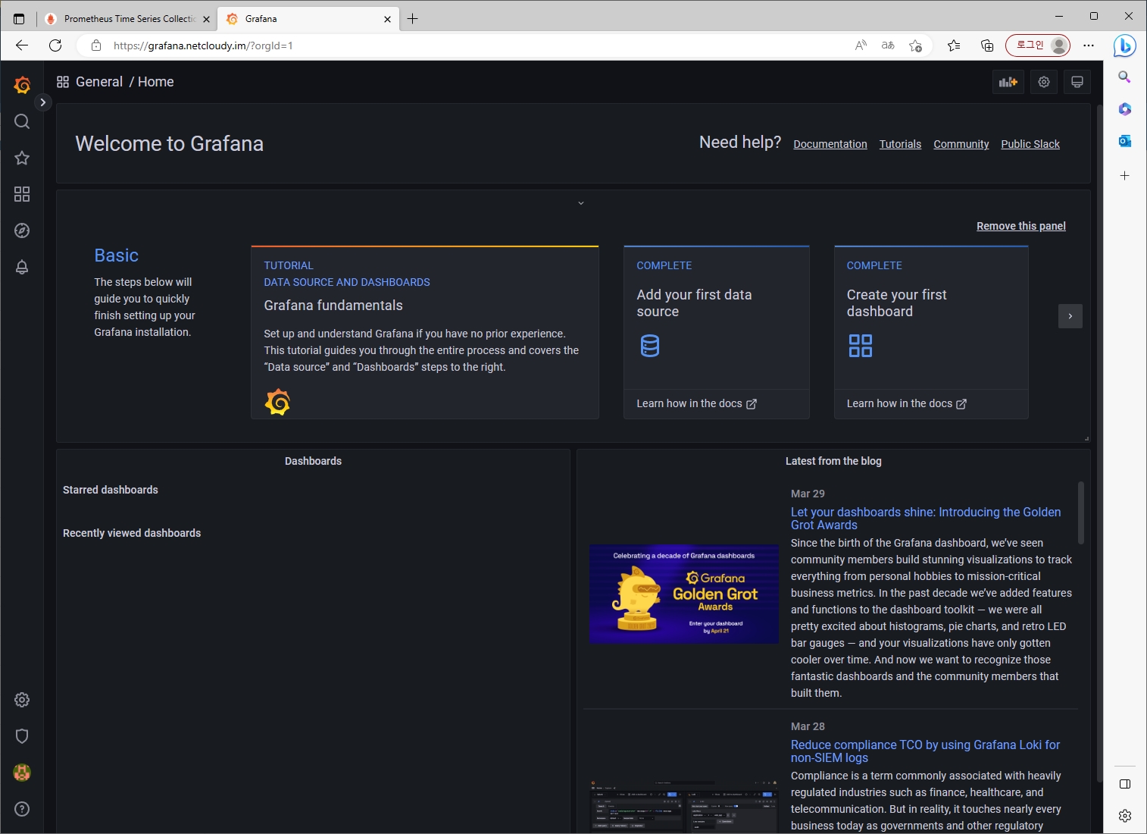1147x834 pixels.
Task: Click the browser profile login button
Action: pyautogui.click(x=1038, y=45)
